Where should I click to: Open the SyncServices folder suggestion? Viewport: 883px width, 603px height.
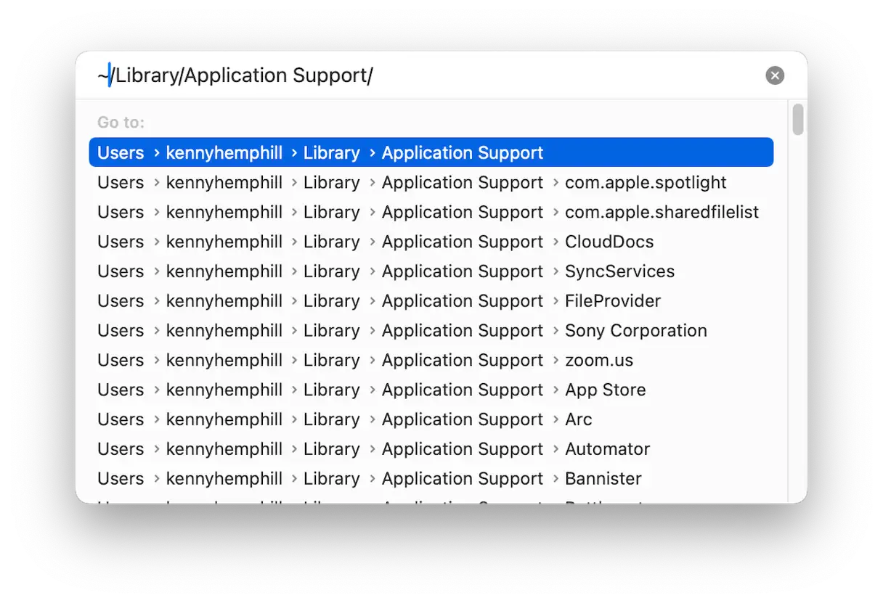coord(431,271)
